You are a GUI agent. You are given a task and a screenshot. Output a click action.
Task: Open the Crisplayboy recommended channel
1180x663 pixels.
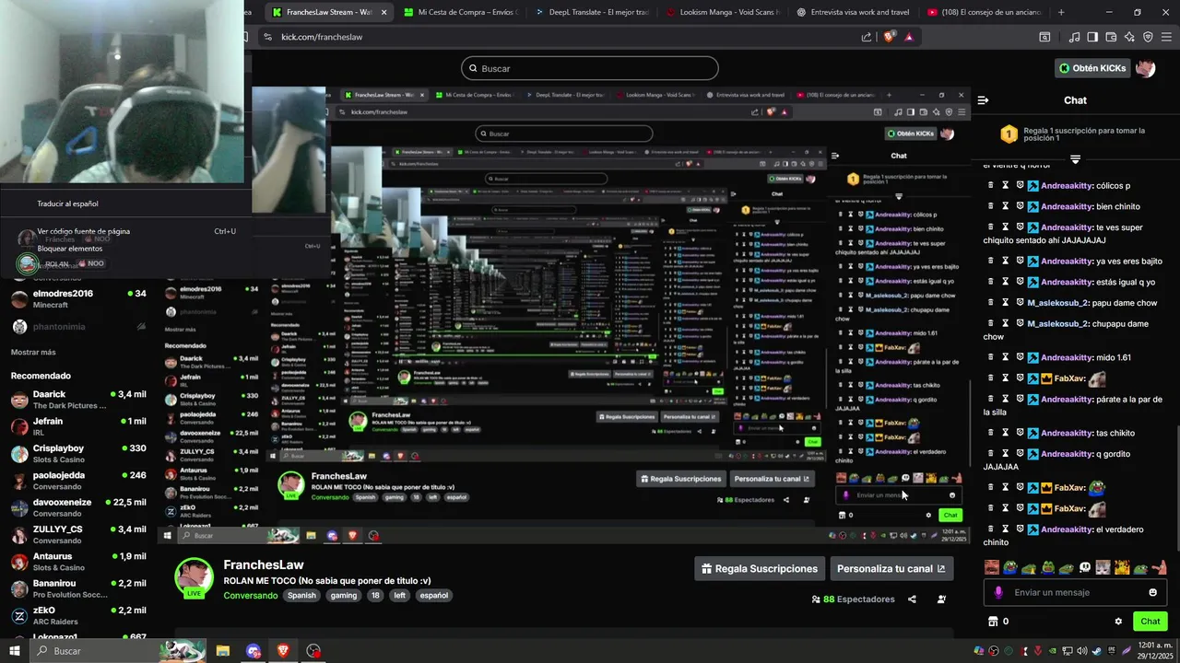coord(78,453)
